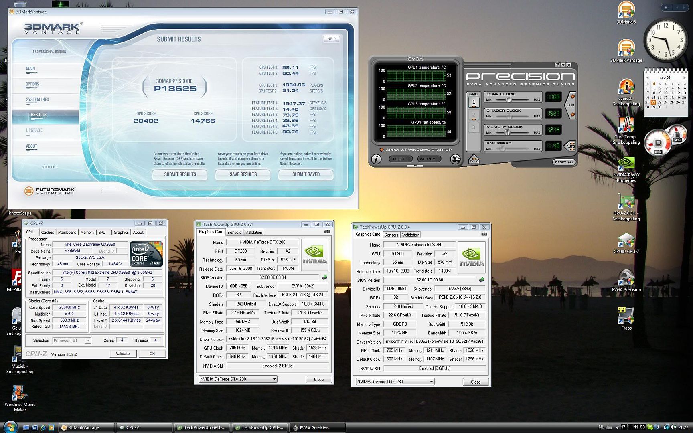Click Submit Results button in 3DMark Vantage

click(180, 174)
